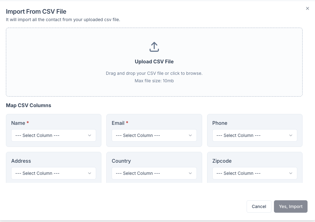Open the Email column selector
Screen dimensions: 315x222
[x=154, y=135]
